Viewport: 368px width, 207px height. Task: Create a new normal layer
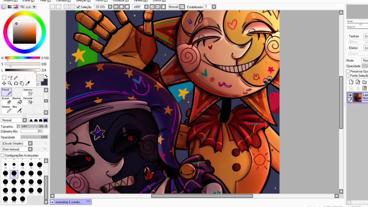pyautogui.click(x=351, y=82)
